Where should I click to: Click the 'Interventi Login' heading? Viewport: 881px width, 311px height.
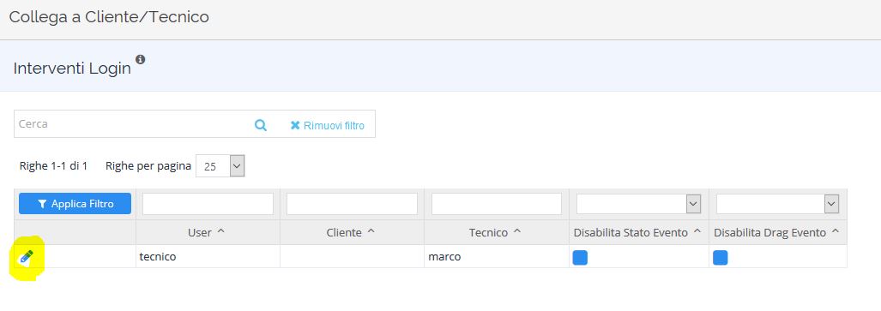[72, 69]
